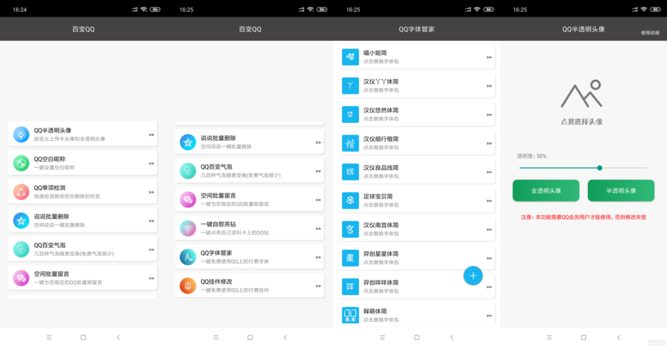Screen dimensions: 667x347
Task: Open 使用说明 in the header
Action: click(650, 33)
